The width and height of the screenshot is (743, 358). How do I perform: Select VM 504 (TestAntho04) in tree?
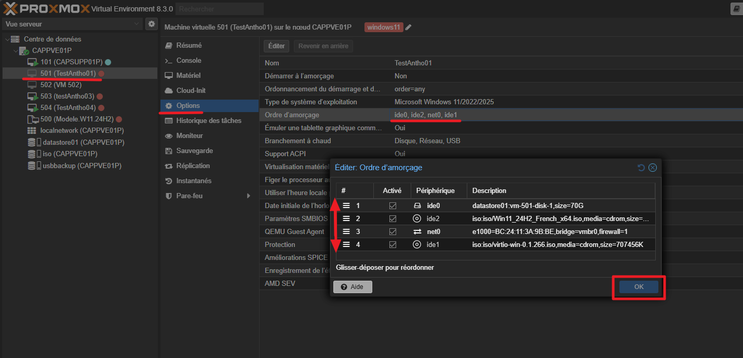pyautogui.click(x=80, y=108)
